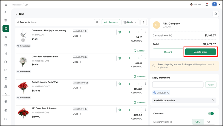The image size is (223, 126).
Task: Delete the Ornament item with trash icon
Action: (120, 32)
